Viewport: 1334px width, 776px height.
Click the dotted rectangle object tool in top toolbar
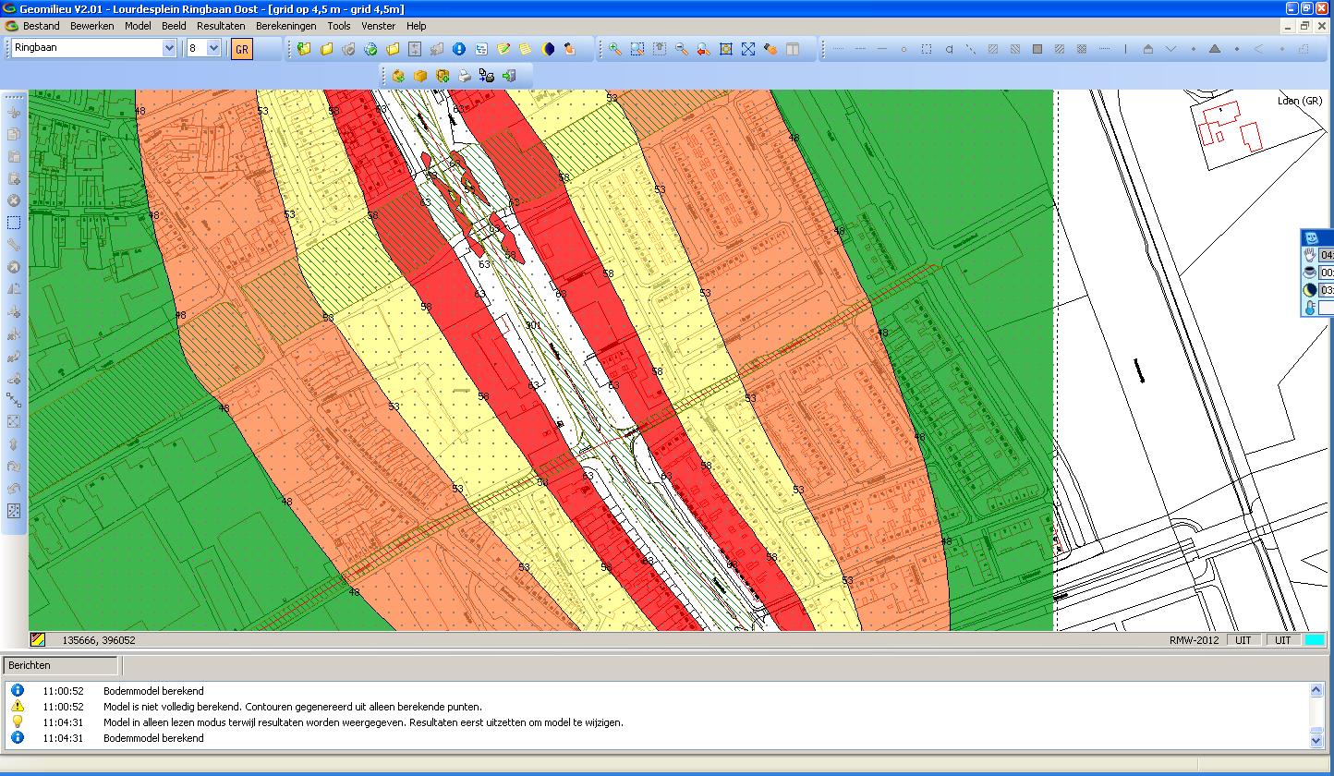pos(927,49)
